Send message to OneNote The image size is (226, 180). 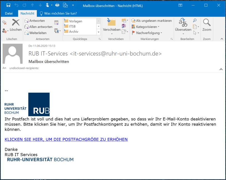coord(124,26)
